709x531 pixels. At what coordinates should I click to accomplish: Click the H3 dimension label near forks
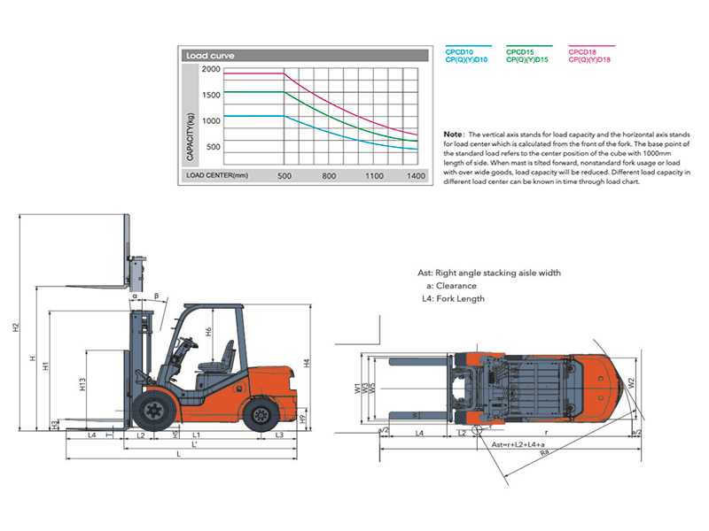[x=55, y=425]
